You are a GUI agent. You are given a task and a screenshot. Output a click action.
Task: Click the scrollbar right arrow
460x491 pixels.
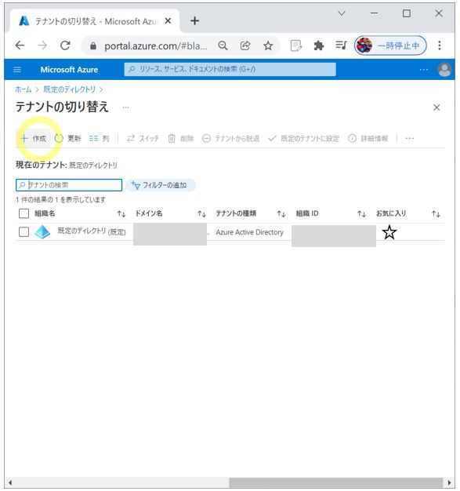click(x=449, y=482)
